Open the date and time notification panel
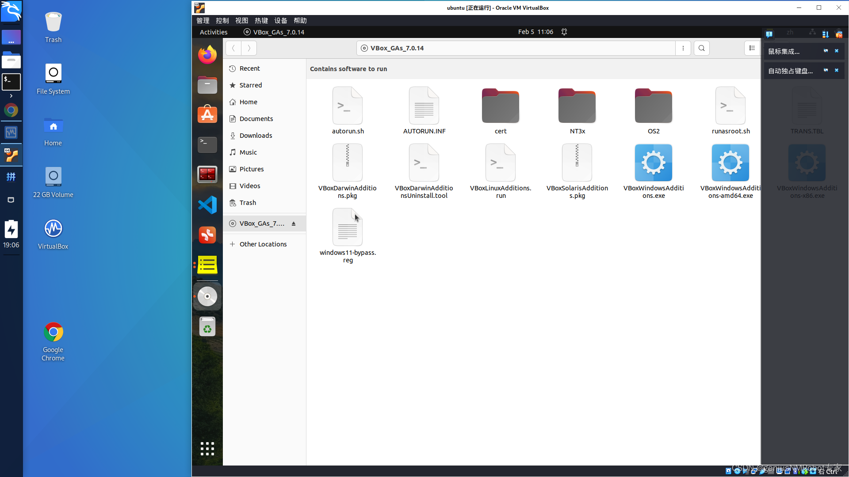This screenshot has width=849, height=477. pos(535,32)
